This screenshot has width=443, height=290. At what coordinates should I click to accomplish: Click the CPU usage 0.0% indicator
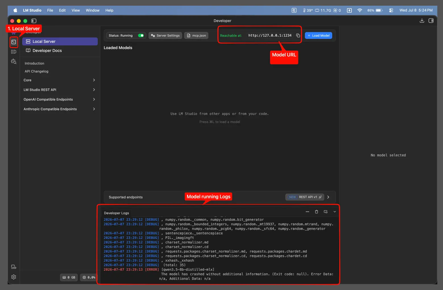click(x=89, y=277)
